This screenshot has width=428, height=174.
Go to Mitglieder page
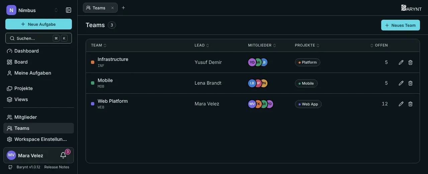click(38, 117)
